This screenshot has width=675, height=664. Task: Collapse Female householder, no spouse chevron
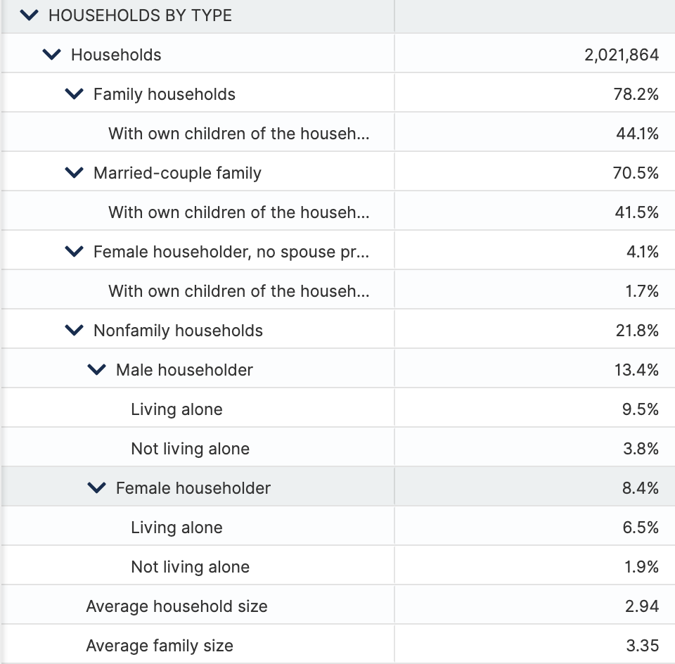point(74,252)
